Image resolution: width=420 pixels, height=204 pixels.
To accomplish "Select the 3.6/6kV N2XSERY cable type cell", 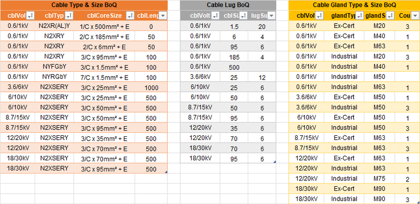I will pos(55,87).
